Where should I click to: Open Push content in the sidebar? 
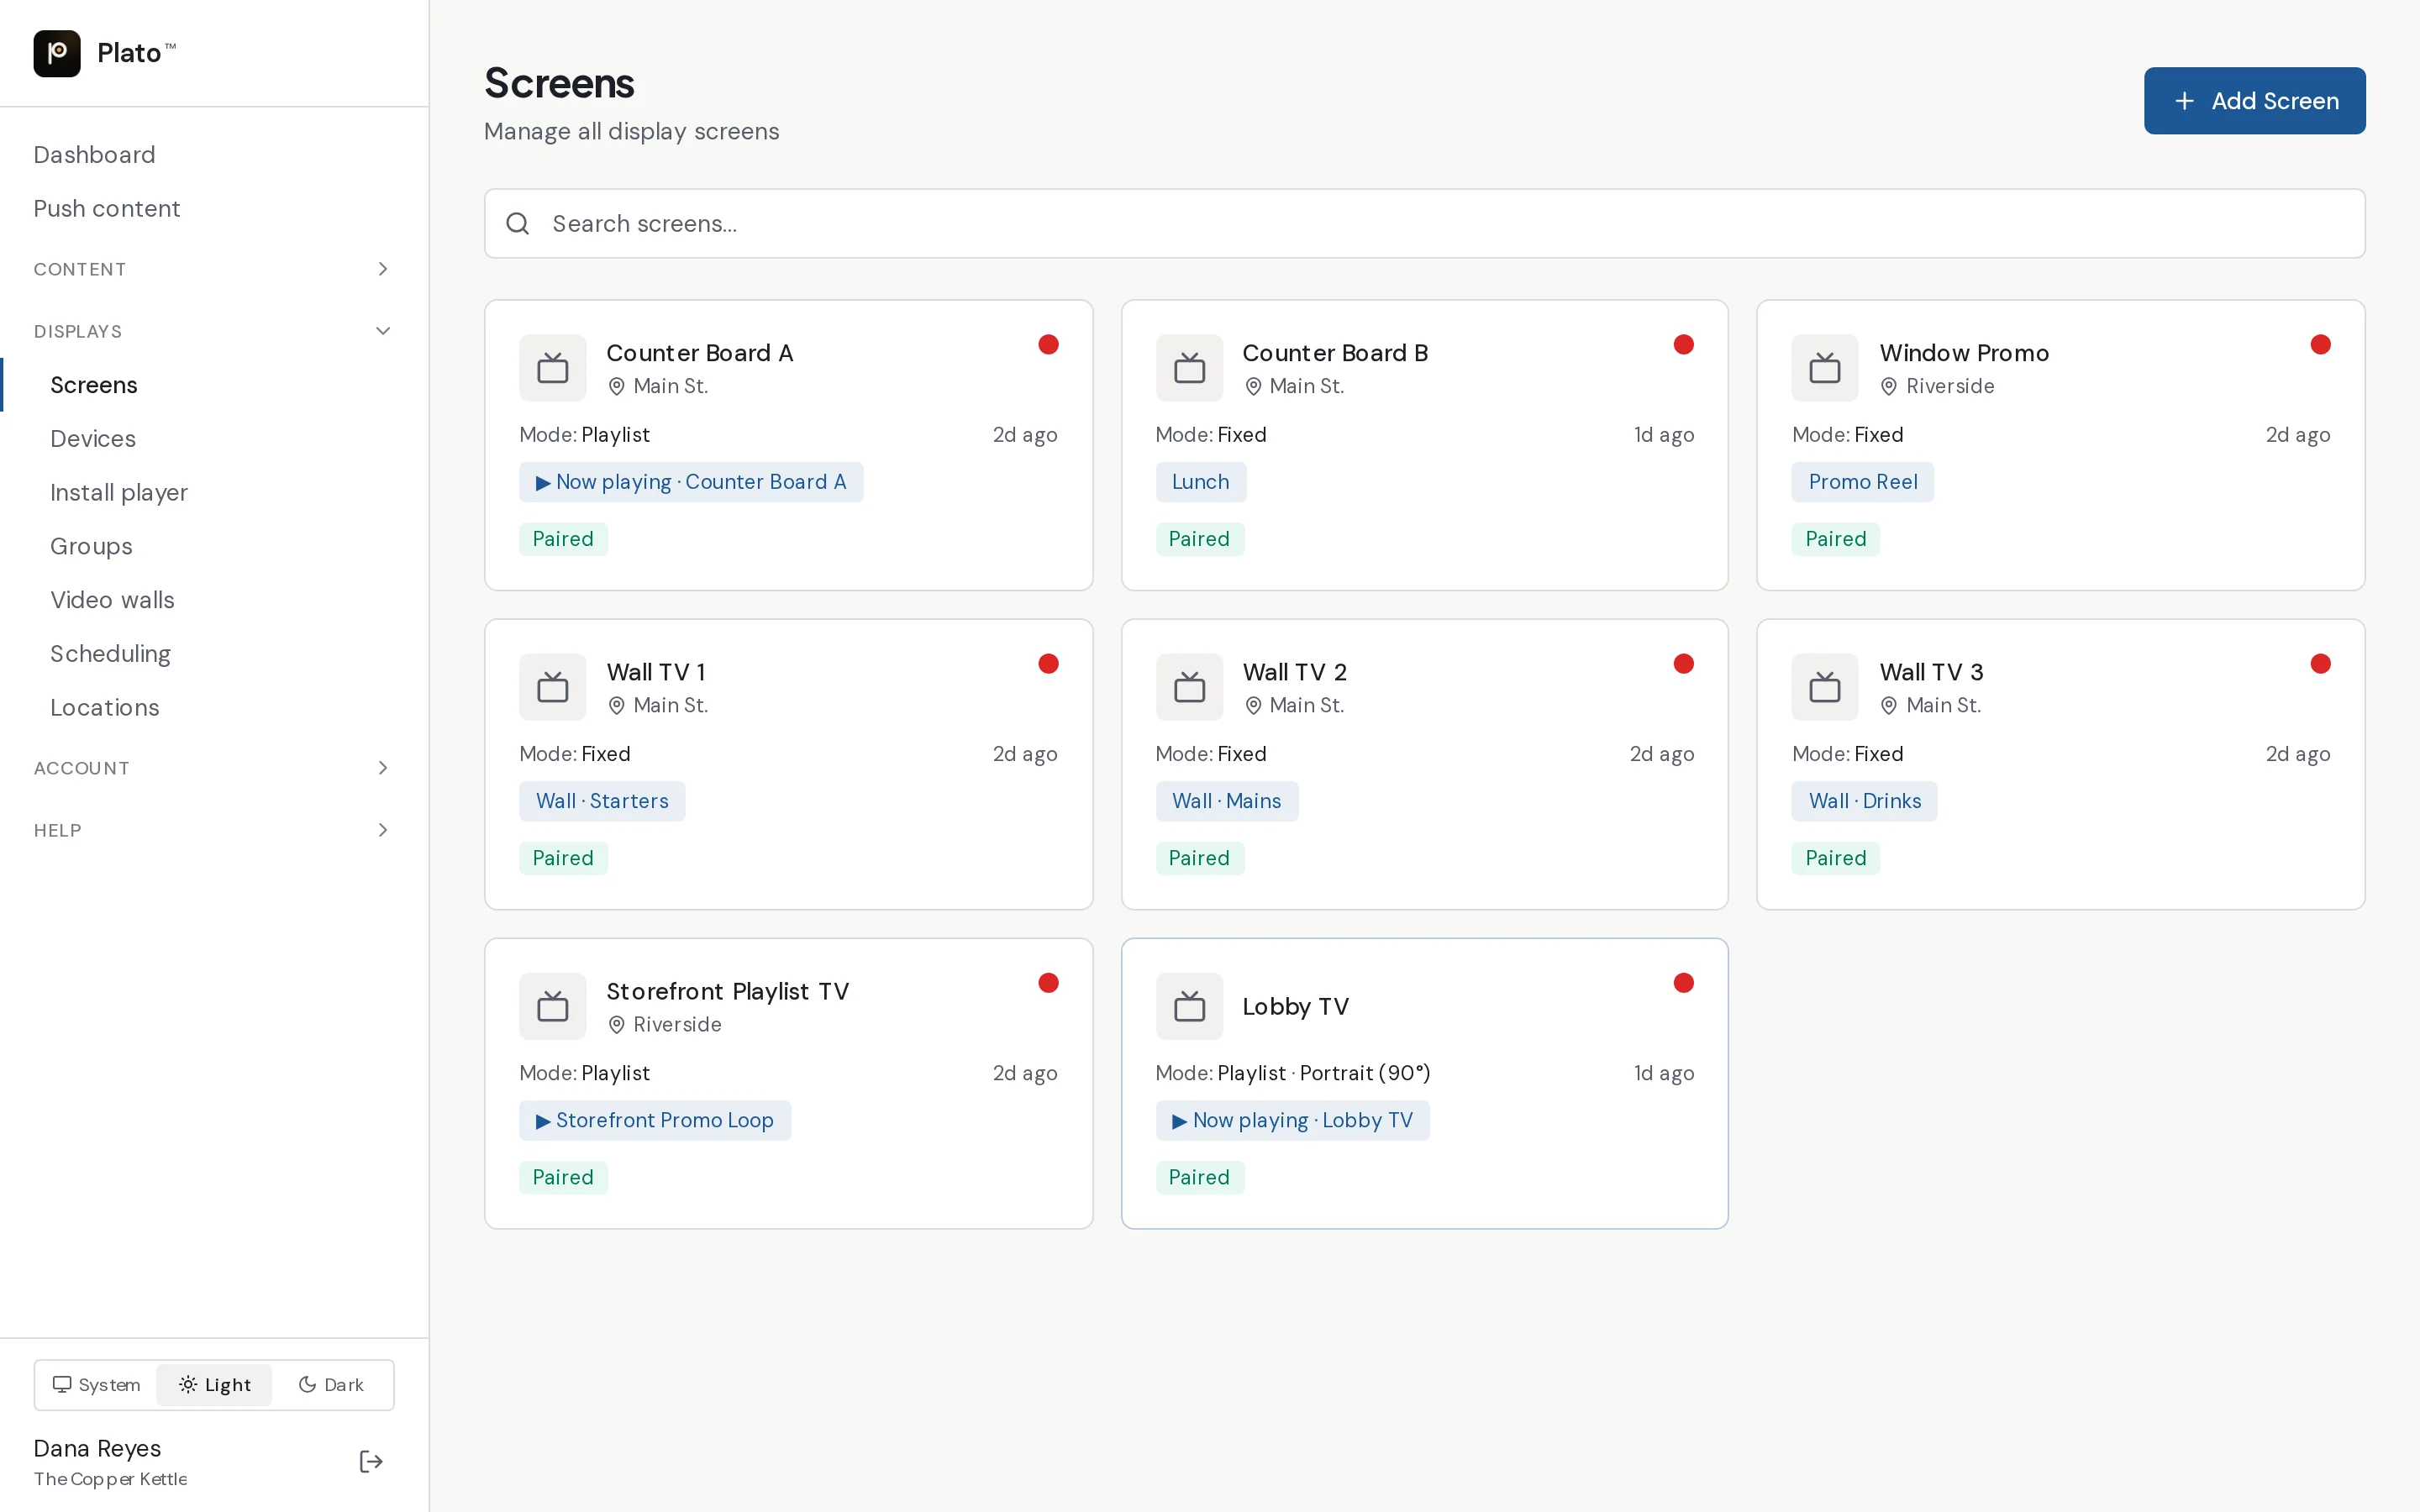coord(107,208)
